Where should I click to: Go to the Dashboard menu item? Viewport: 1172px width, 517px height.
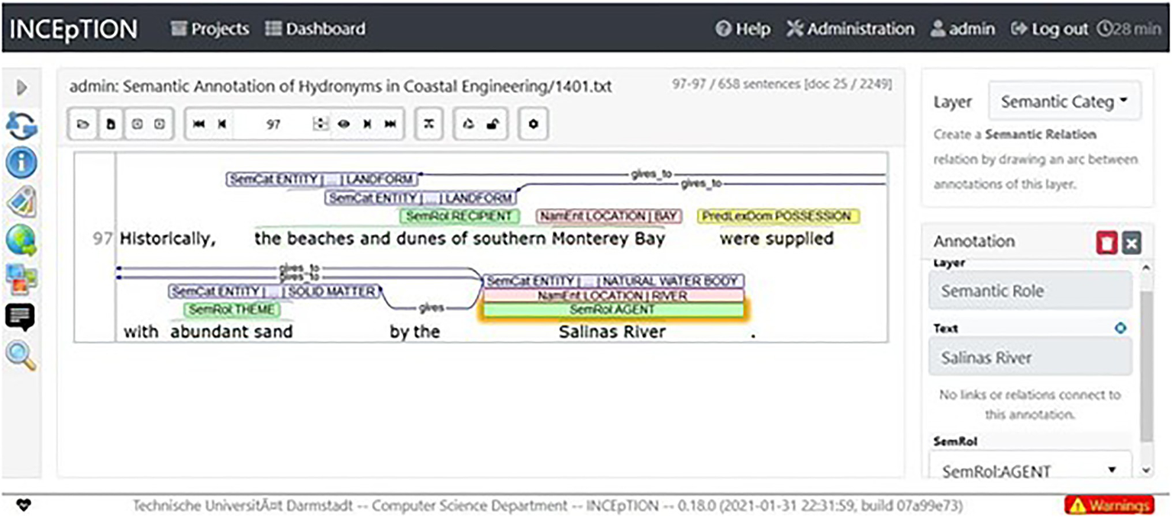click(315, 29)
